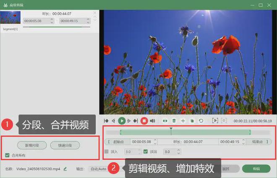Click the 新增片段 button

coord(32,145)
